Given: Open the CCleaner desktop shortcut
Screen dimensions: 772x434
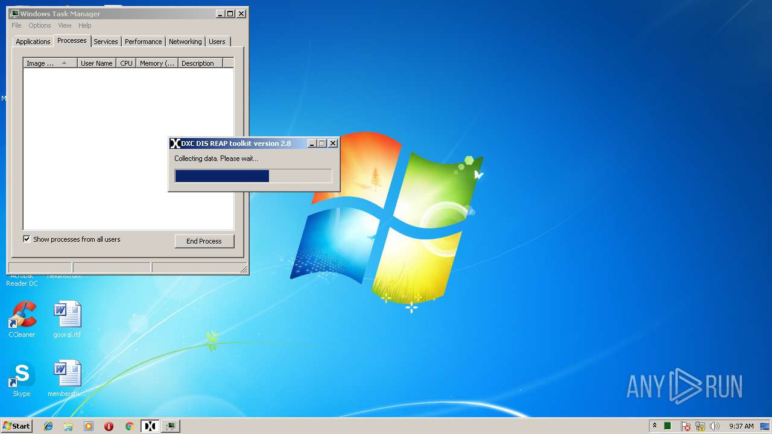Looking at the screenshot, I should [22, 319].
